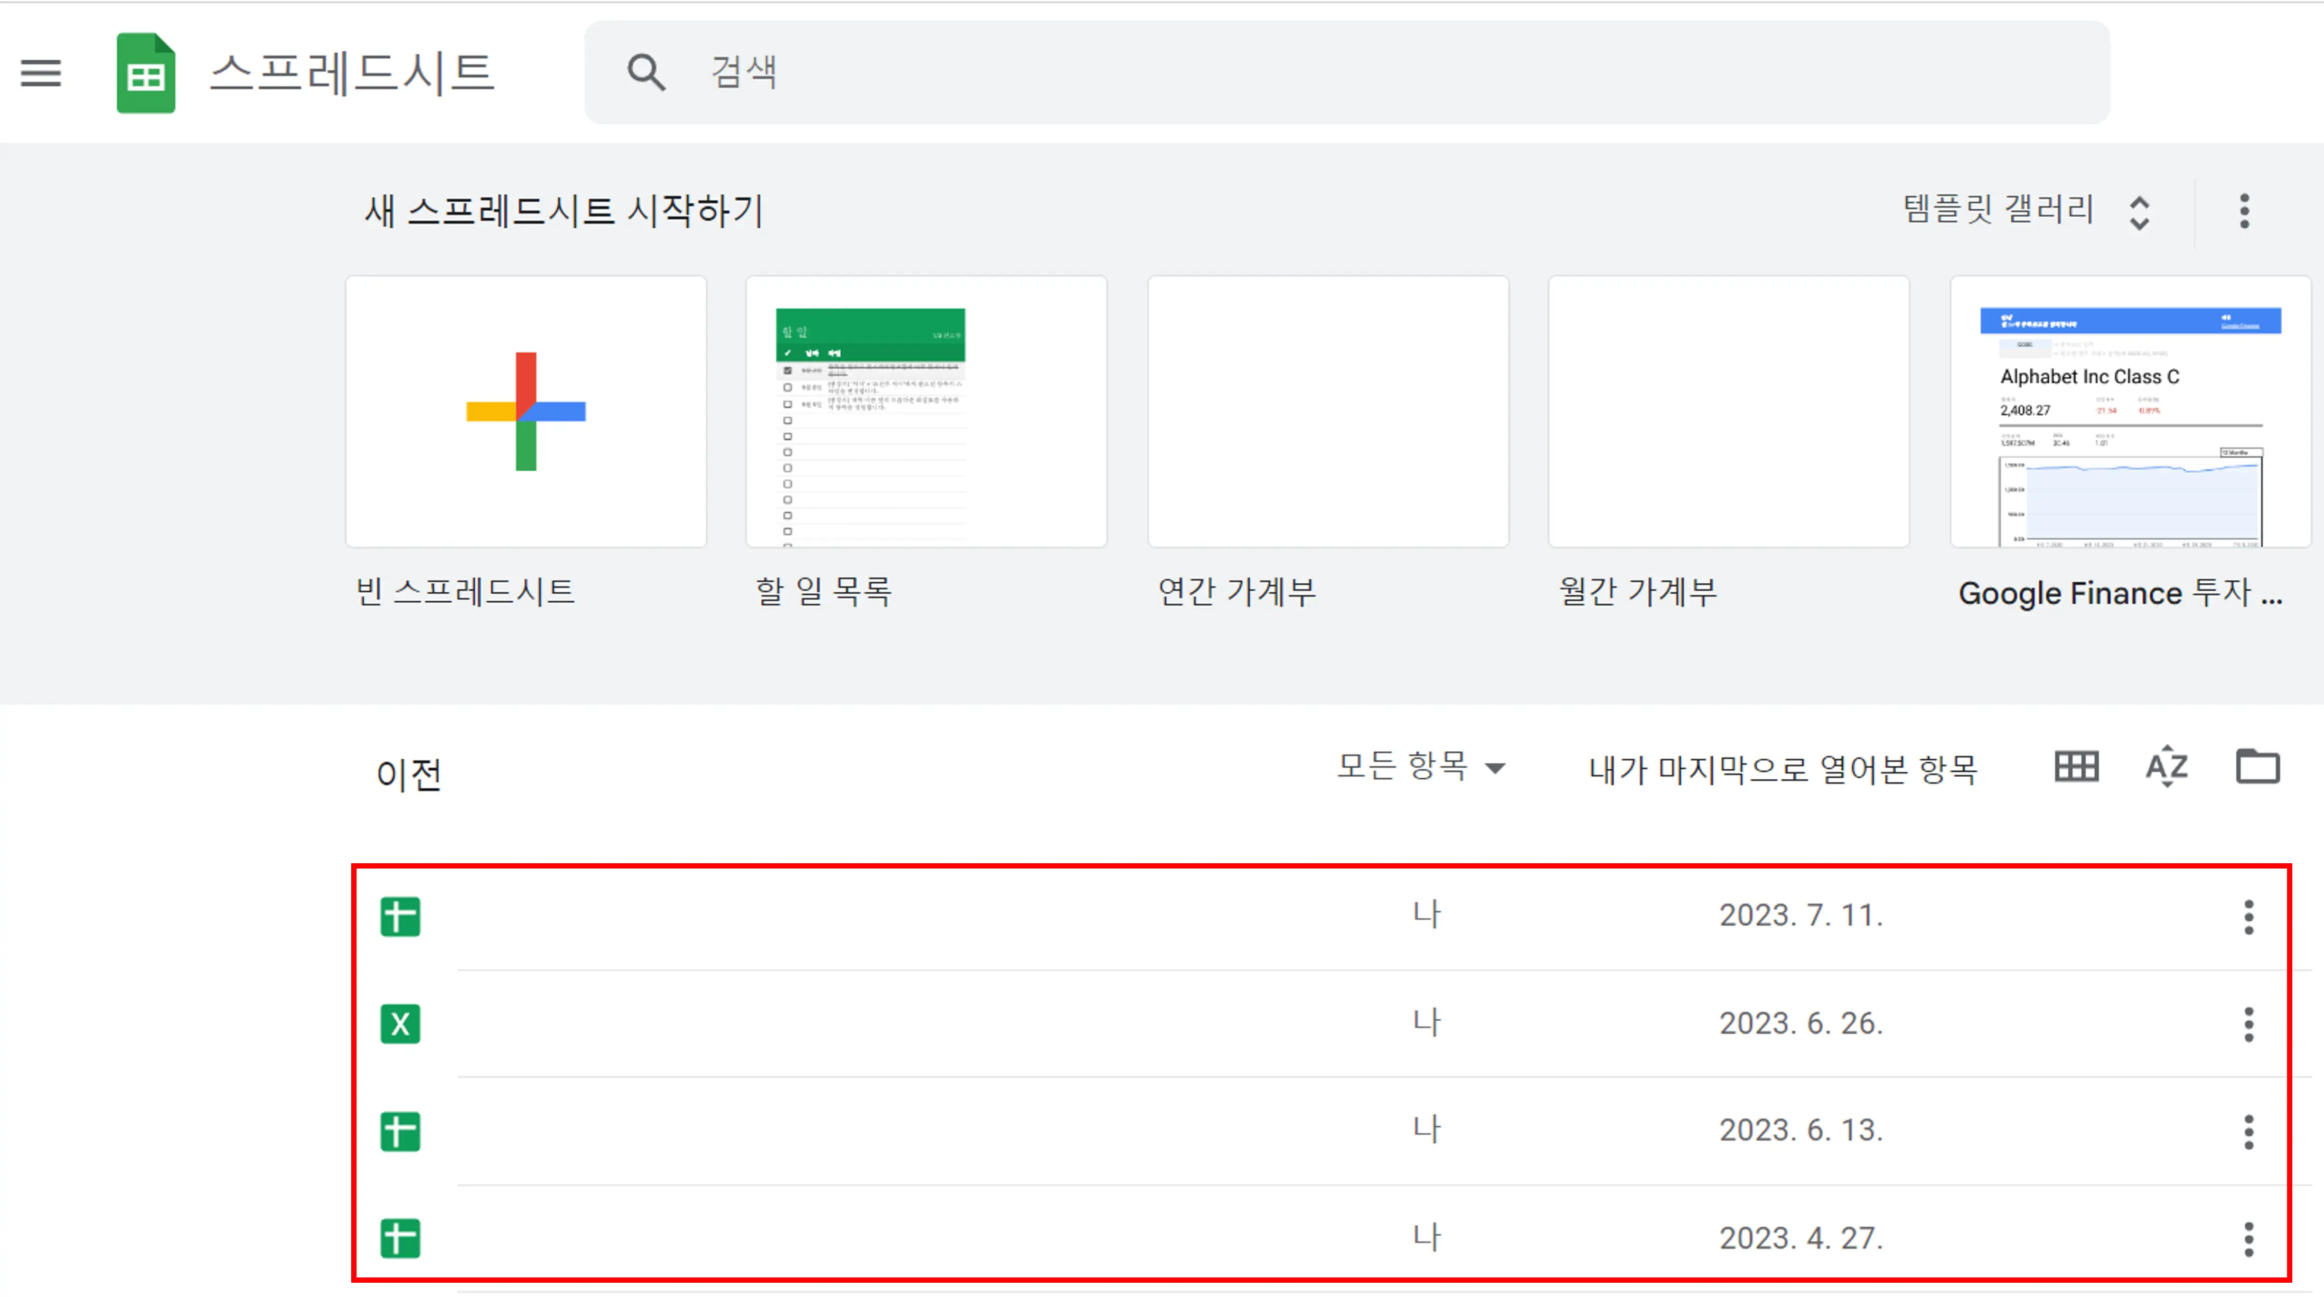This screenshot has width=2324, height=1297.
Task: Focus the 검색 search field
Action: click(x=1346, y=72)
